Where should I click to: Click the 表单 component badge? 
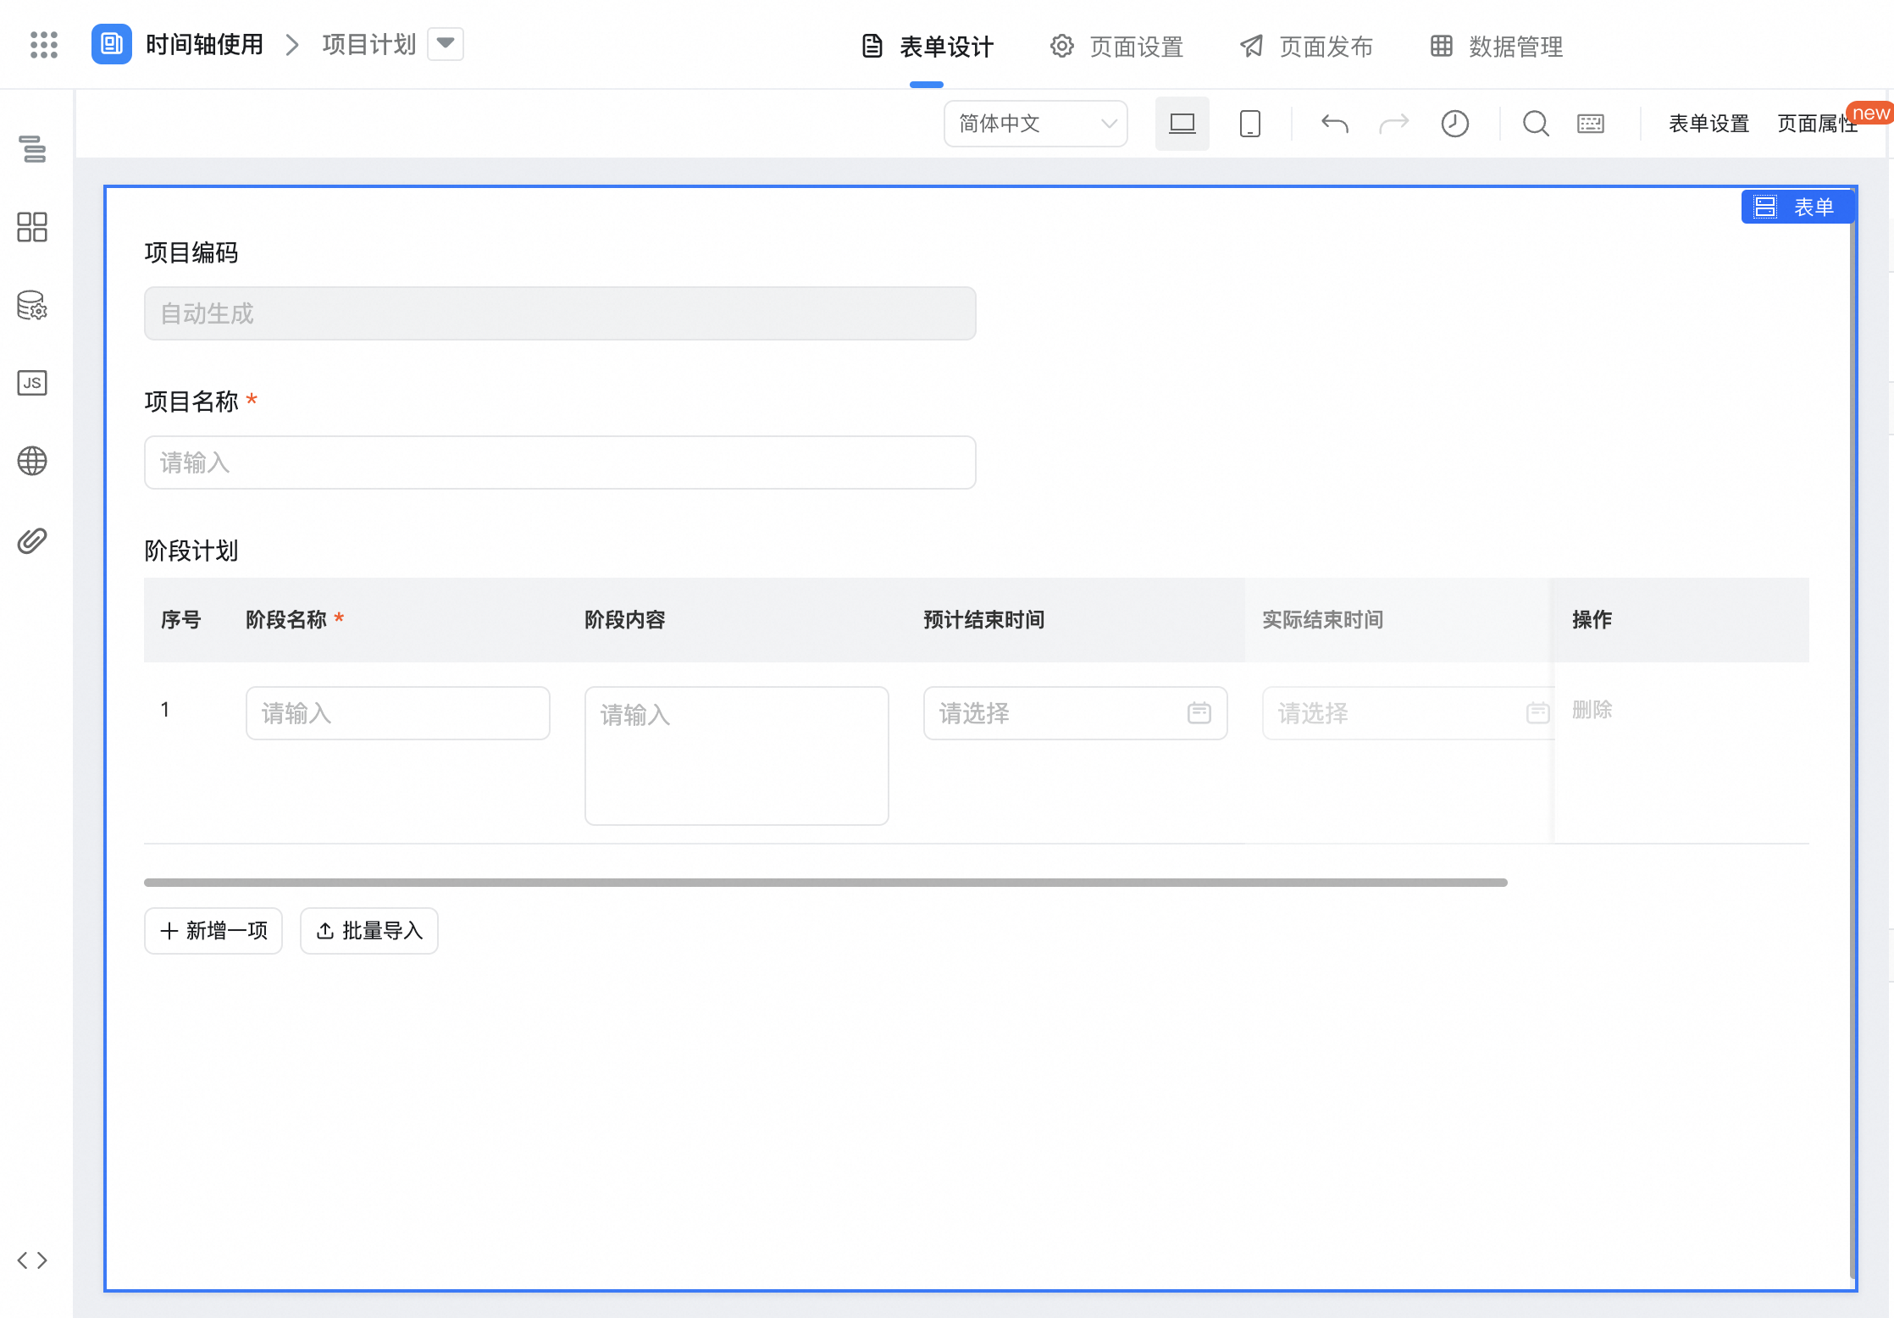click(x=1797, y=207)
